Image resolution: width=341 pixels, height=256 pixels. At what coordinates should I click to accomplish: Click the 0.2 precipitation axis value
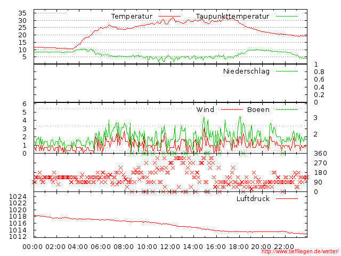coord(319,95)
